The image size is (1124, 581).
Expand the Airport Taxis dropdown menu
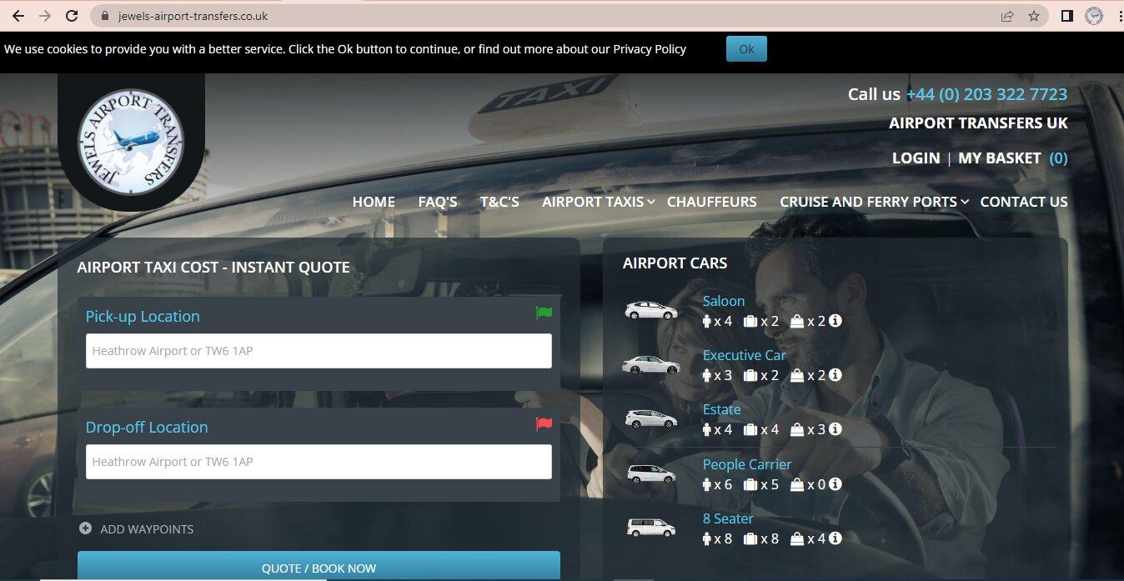(598, 202)
